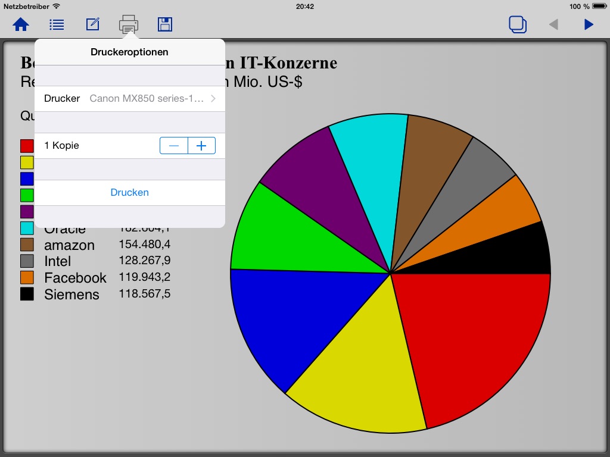This screenshot has height=457, width=610.
Task: Tap the save floppy disk icon
Action: [x=165, y=24]
